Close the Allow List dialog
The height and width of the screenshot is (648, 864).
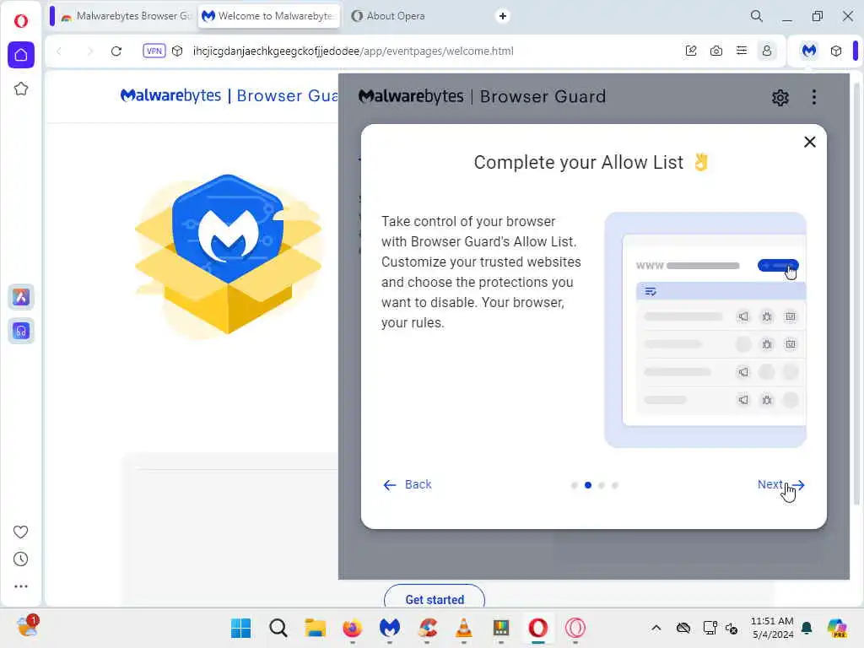809,142
